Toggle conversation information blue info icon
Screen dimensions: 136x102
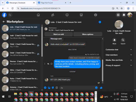tap(100, 22)
